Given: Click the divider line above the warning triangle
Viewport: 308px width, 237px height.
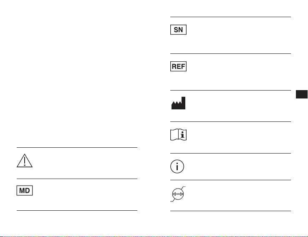Looking at the screenshot, I should (x=77, y=147).
